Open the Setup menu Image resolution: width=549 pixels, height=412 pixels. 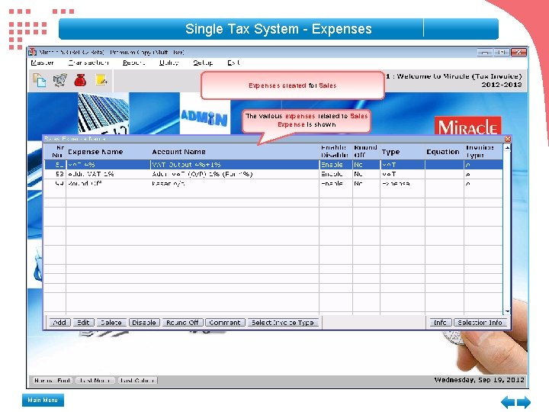point(203,63)
